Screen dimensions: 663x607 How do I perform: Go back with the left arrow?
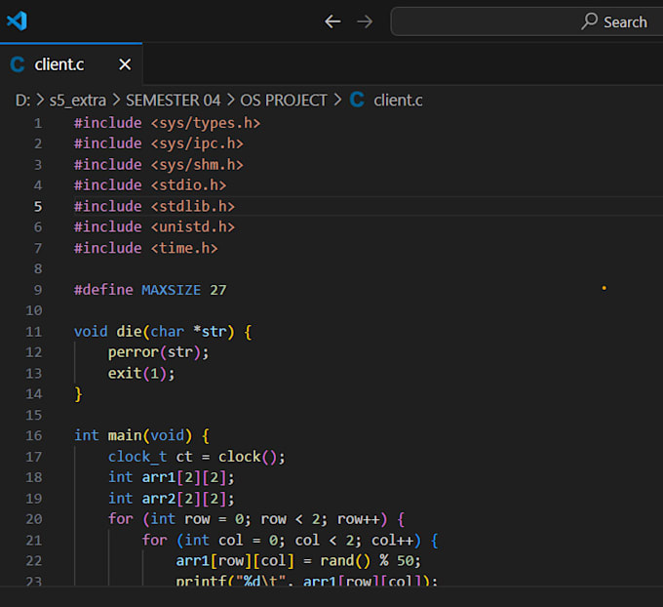(x=332, y=21)
